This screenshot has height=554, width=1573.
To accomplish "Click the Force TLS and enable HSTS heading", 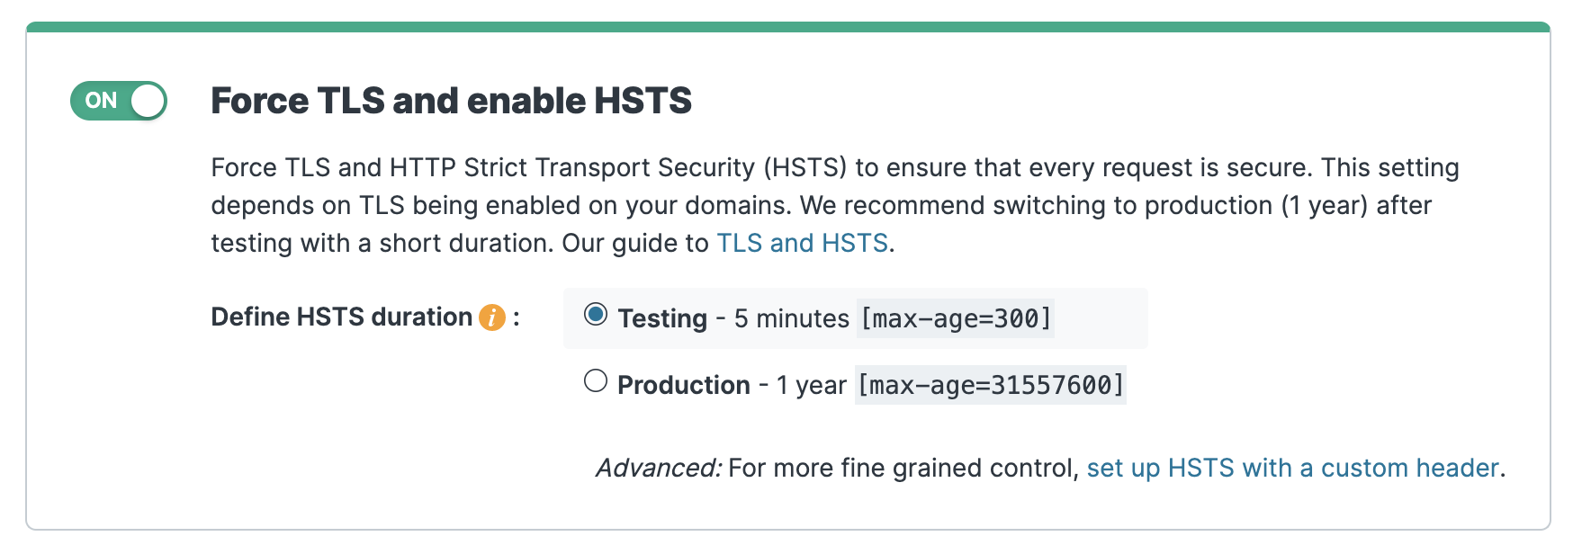I will pyautogui.click(x=451, y=101).
